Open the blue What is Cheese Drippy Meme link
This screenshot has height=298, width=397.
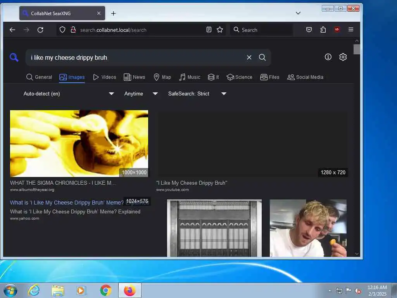67,203
